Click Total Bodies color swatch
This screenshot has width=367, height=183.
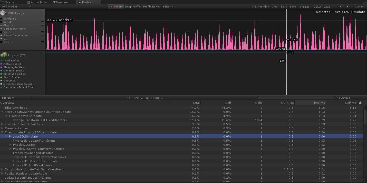pyautogui.click(x=1, y=61)
